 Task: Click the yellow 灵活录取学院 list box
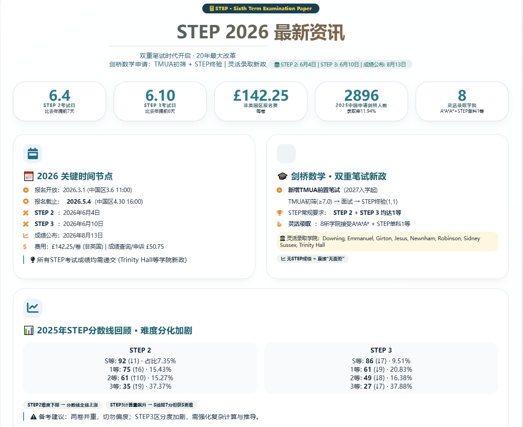[x=387, y=242]
